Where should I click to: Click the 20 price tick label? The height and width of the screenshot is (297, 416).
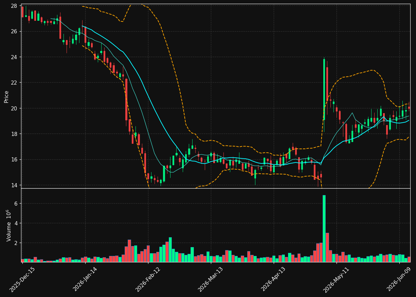pos(14,108)
